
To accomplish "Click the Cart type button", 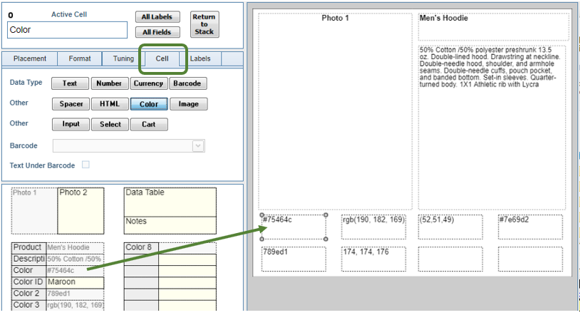I will (x=148, y=125).
